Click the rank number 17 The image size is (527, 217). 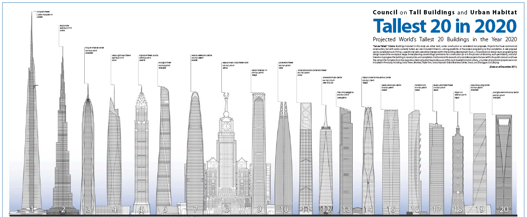click(437, 210)
